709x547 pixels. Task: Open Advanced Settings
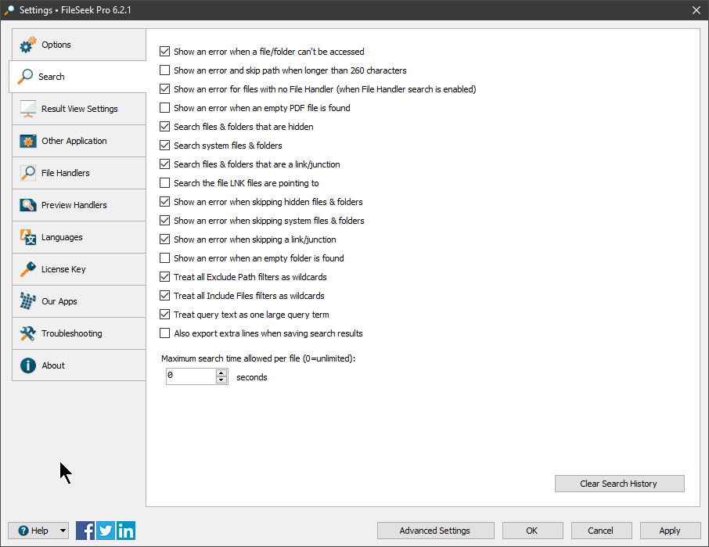click(435, 531)
